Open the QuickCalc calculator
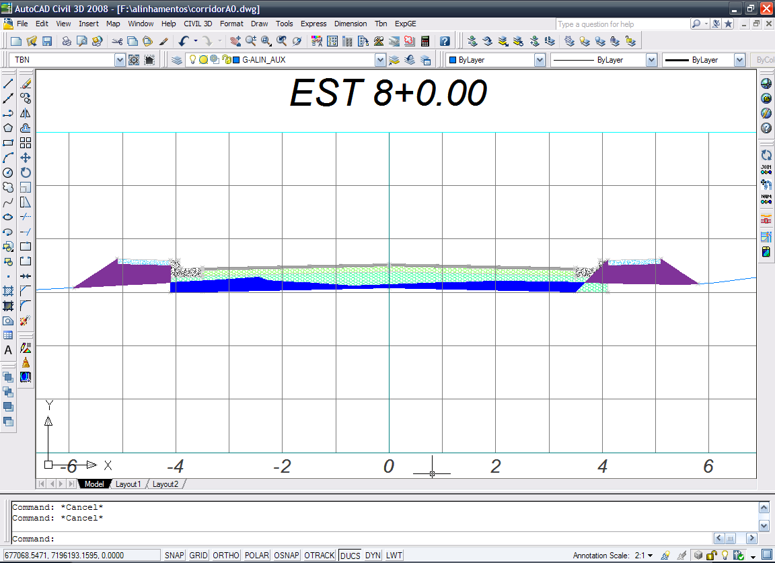775x563 pixels. pyautogui.click(x=425, y=41)
